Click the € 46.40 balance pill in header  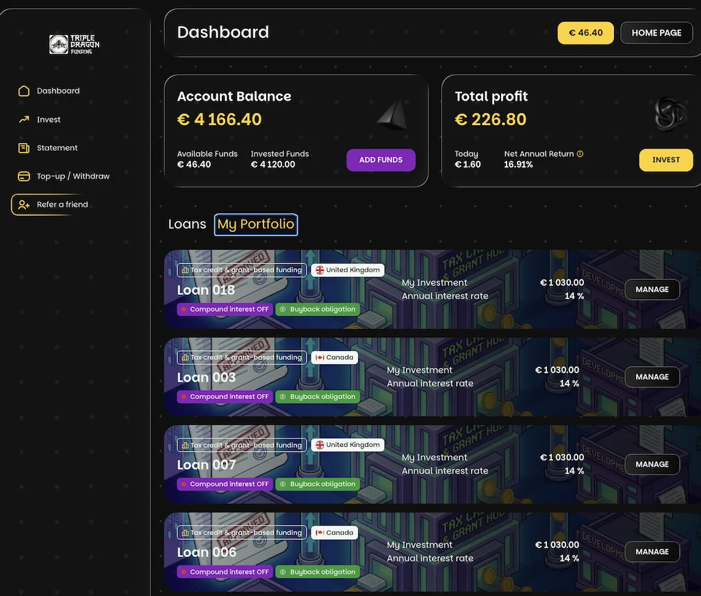pyautogui.click(x=585, y=32)
